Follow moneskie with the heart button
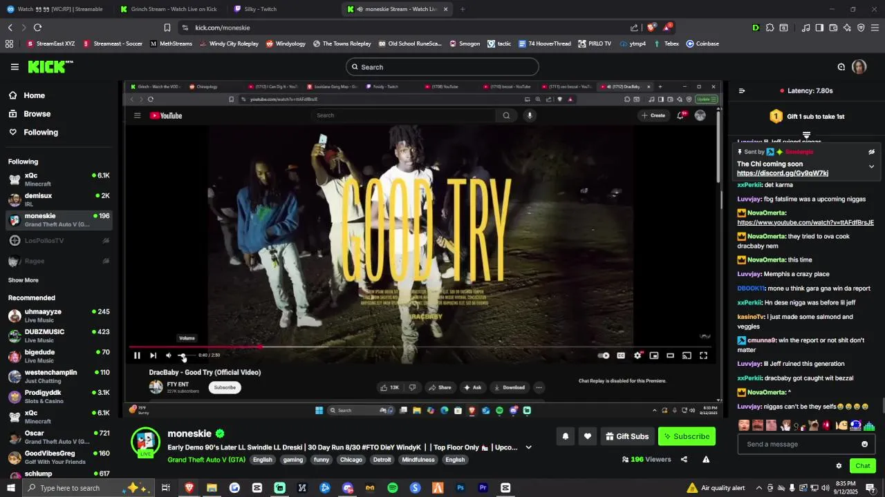885x497 pixels. (587, 436)
